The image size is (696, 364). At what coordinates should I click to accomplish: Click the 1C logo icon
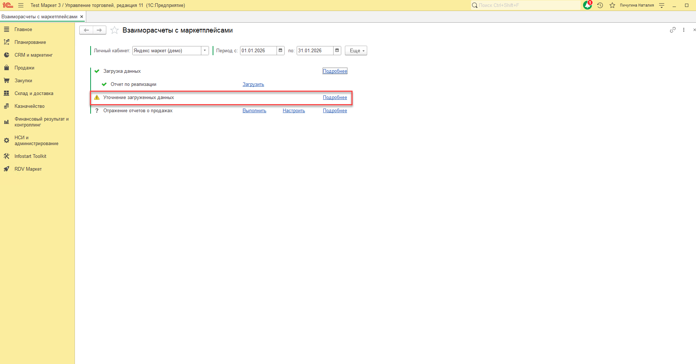pos(8,5)
